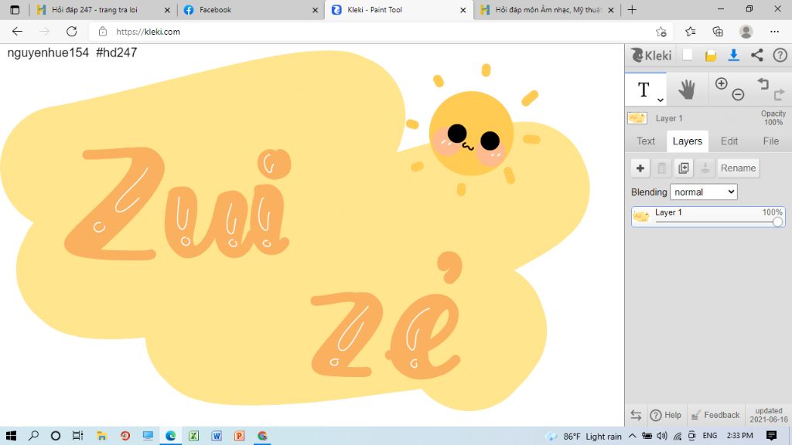Viewport: 792px width, 445px height.
Task: Open browser Settings and more menu
Action: point(774,31)
